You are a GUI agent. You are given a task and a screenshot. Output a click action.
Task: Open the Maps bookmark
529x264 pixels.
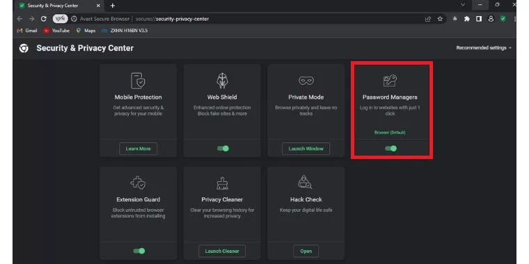(x=86, y=31)
